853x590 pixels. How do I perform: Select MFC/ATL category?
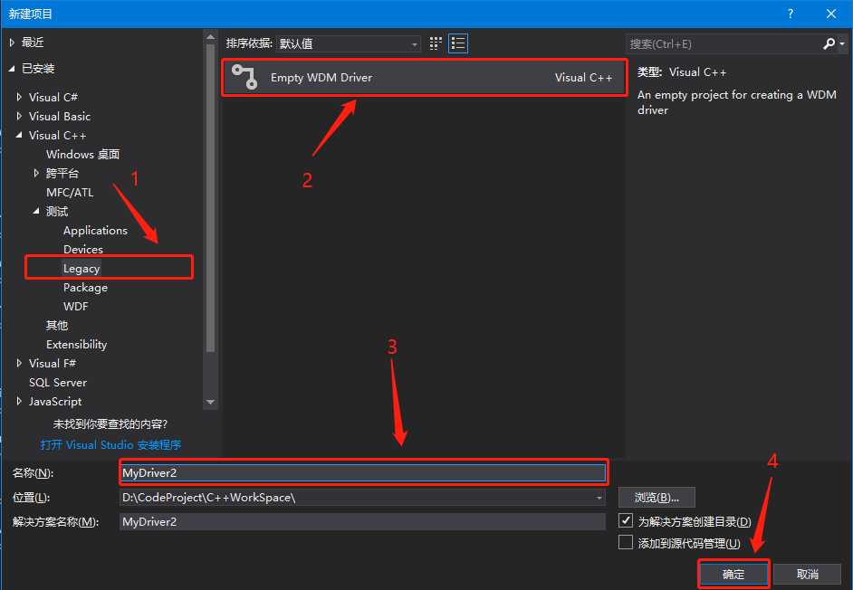pyautogui.click(x=70, y=193)
